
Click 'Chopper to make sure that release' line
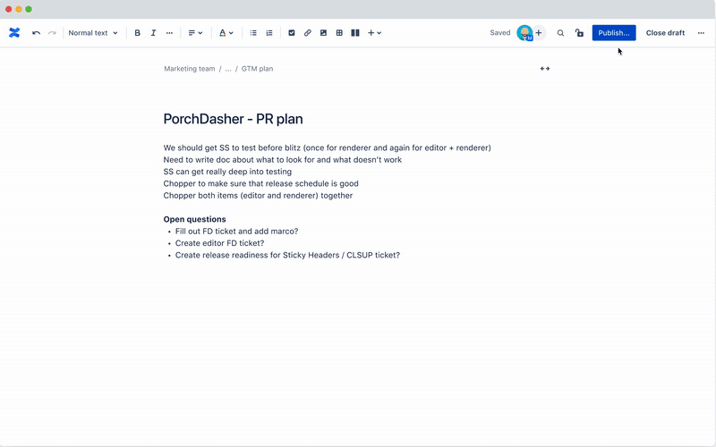pyautogui.click(x=260, y=183)
